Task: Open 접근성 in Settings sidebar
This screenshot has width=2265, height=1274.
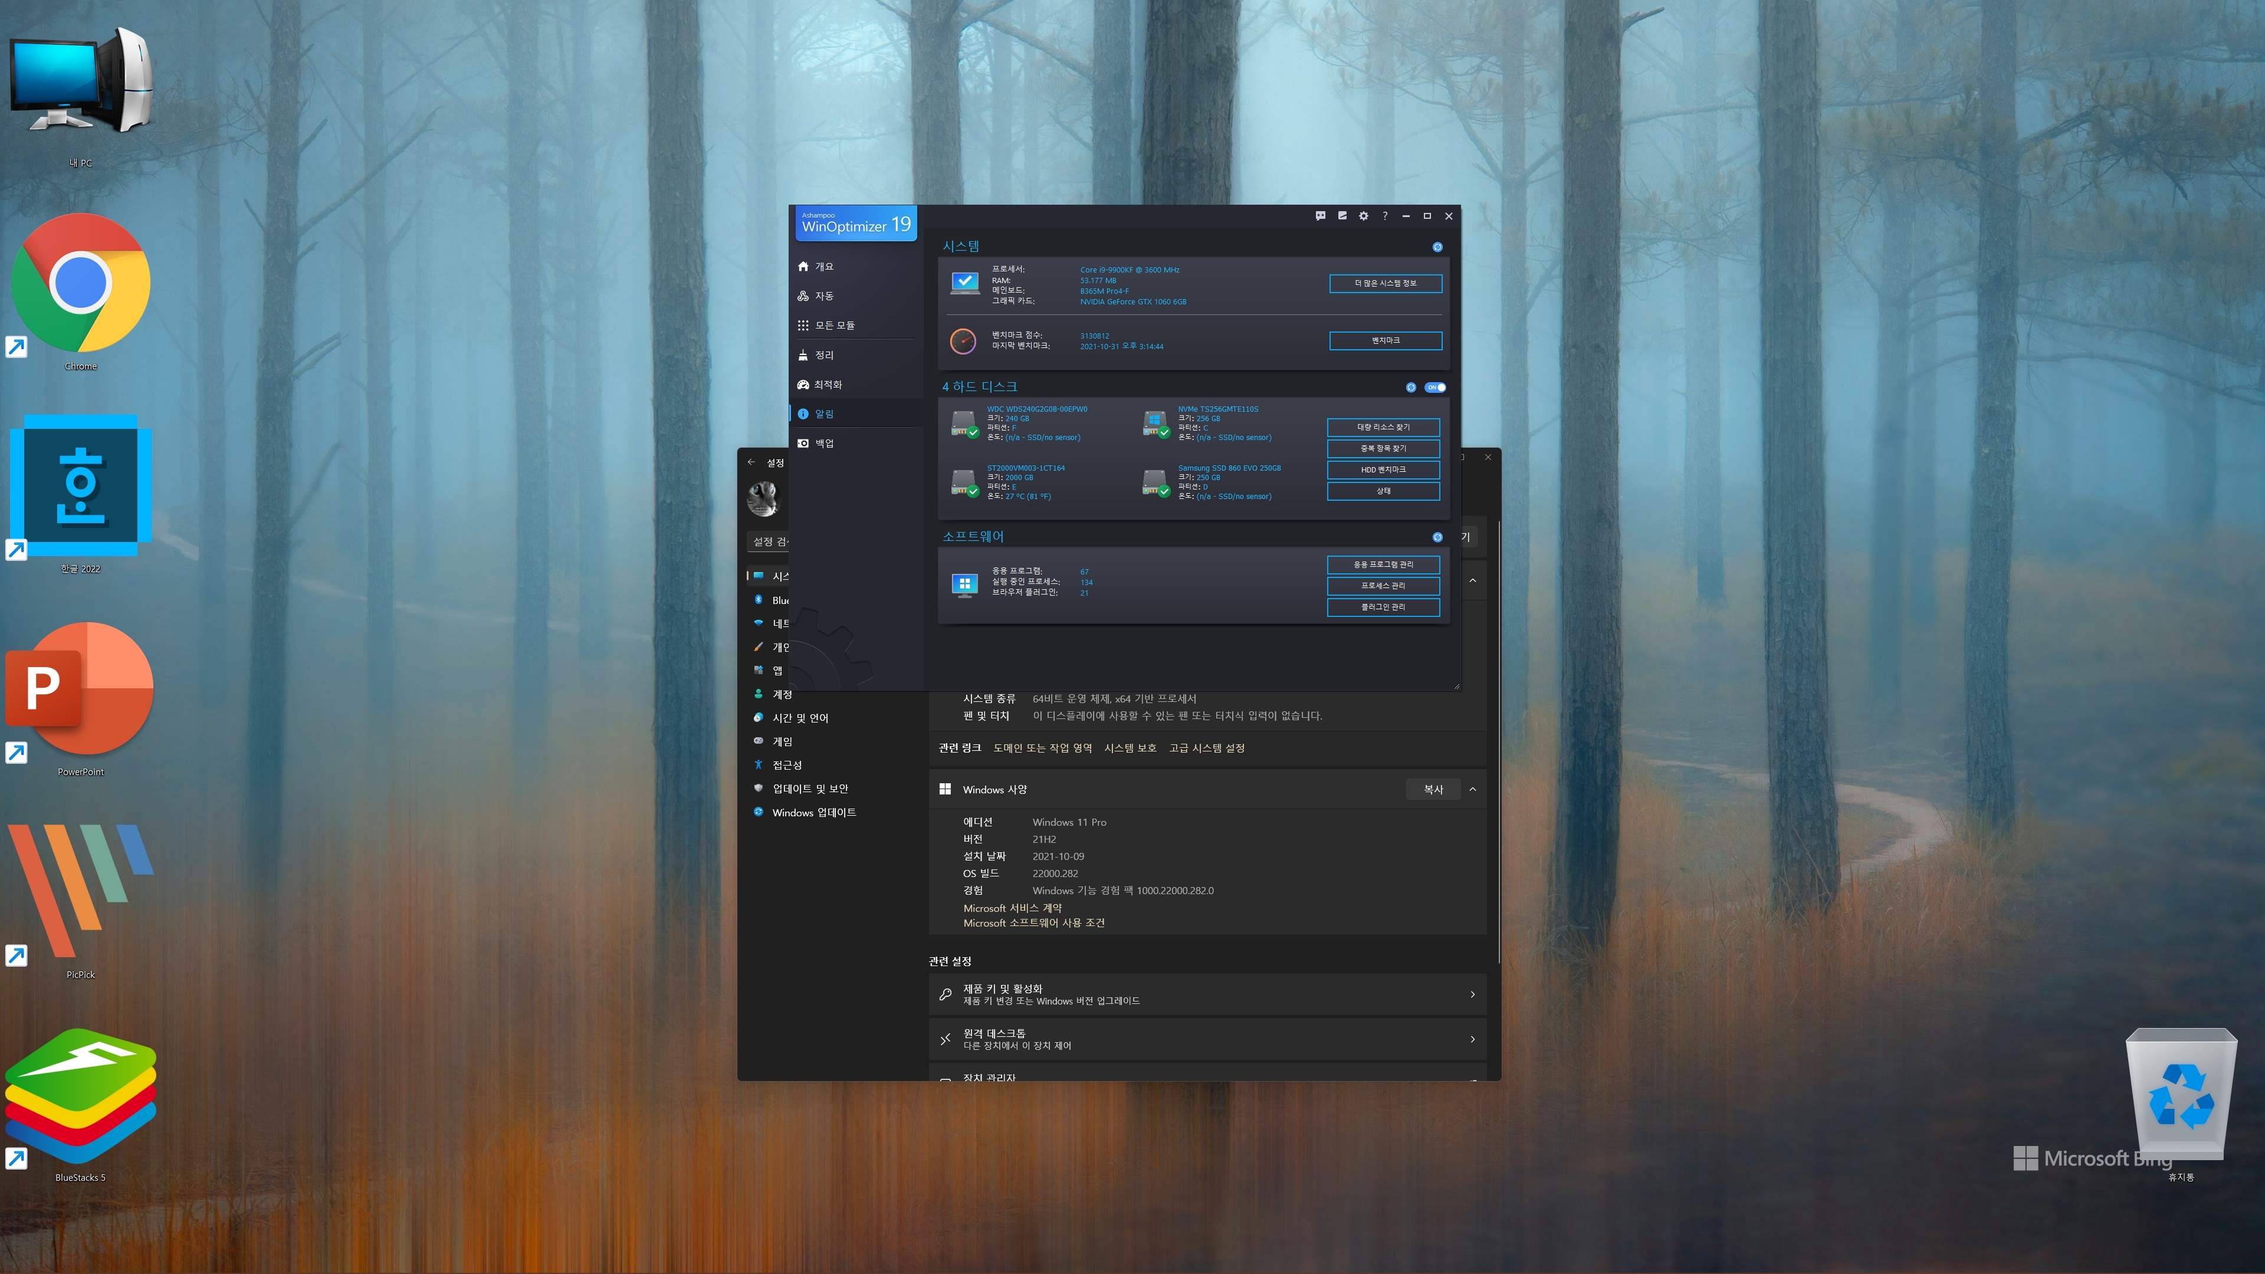Action: (x=787, y=765)
